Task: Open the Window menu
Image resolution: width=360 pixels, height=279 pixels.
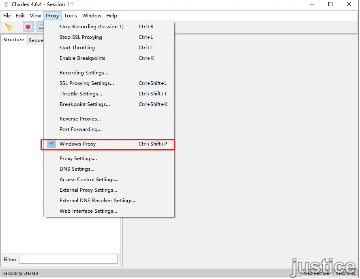Action: (x=92, y=16)
